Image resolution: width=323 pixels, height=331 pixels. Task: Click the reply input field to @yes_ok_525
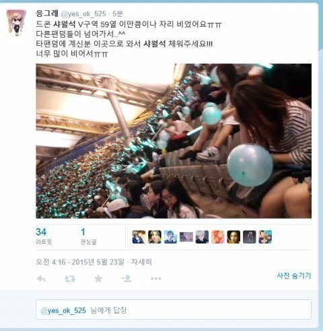(174, 309)
